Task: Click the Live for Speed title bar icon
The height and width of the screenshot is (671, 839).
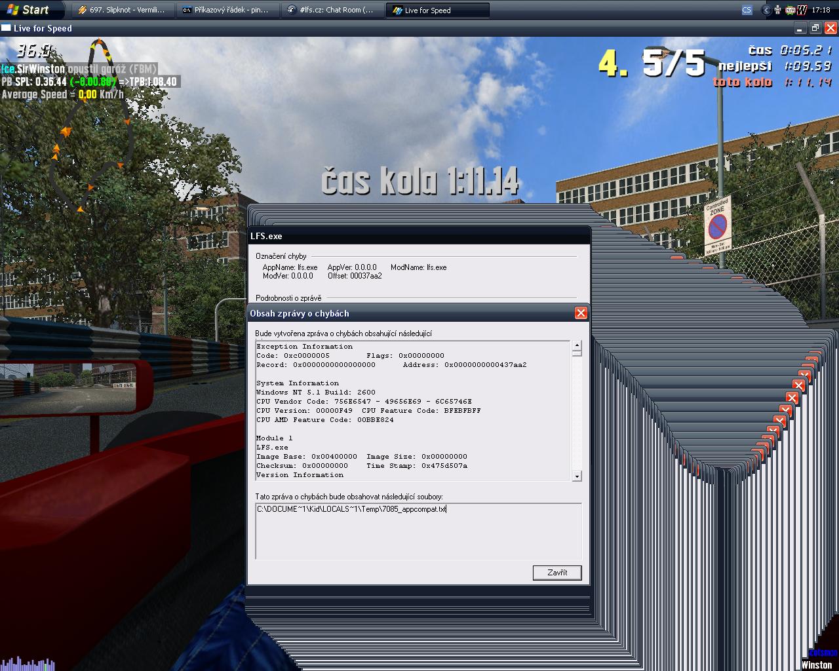Action: tap(6, 28)
